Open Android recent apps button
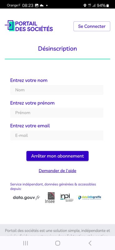This screenshot has height=250, width=115. tap(26, 243)
